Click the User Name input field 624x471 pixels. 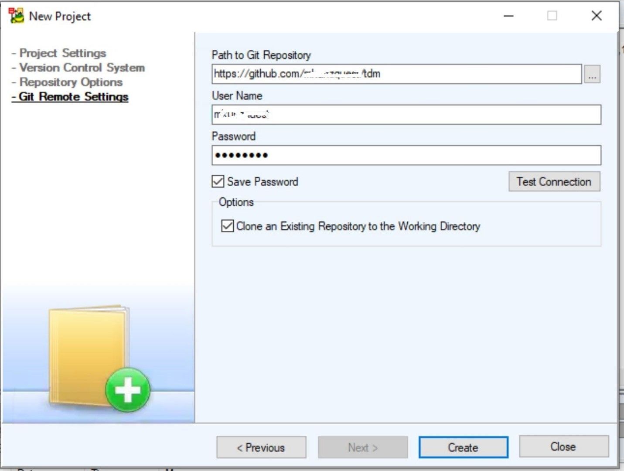tap(406, 115)
